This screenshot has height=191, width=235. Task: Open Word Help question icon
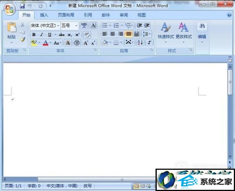(229, 15)
